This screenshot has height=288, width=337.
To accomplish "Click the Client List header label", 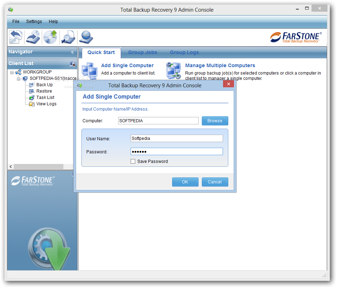I will pos(21,64).
